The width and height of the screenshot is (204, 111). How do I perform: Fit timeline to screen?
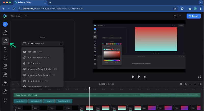click(x=200, y=84)
